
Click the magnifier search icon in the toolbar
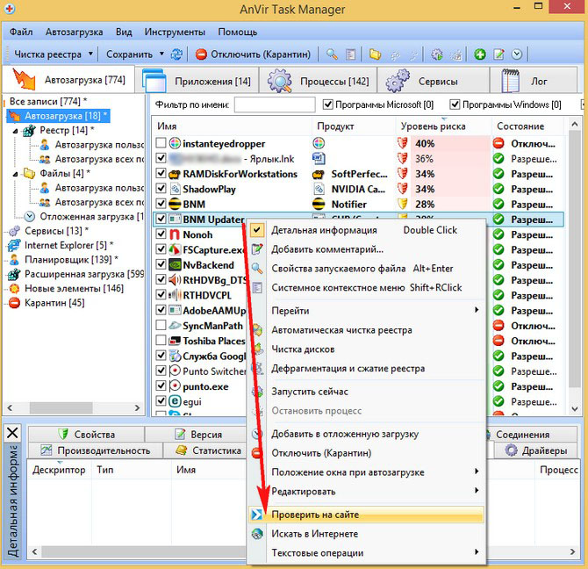(332, 54)
